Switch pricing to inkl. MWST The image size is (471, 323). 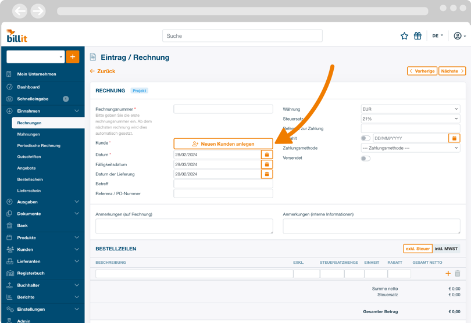pyautogui.click(x=446, y=249)
